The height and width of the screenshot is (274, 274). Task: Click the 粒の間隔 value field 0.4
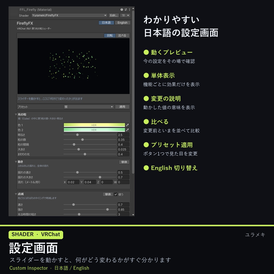point(123,144)
